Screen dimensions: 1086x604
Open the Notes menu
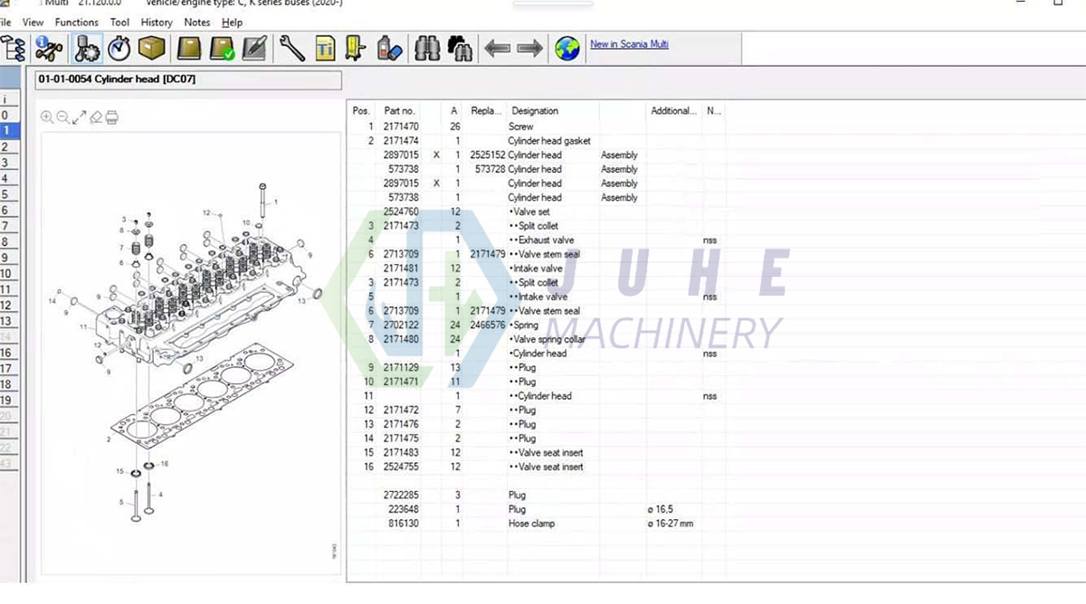click(x=196, y=22)
